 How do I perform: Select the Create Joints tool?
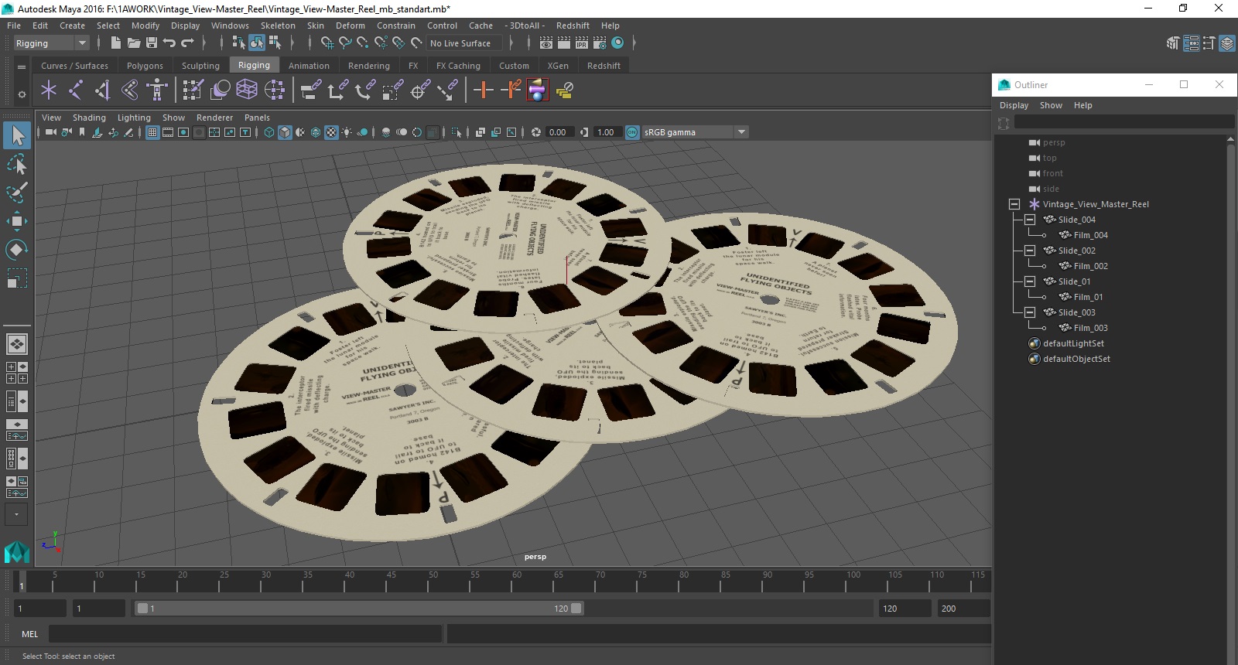(75, 90)
